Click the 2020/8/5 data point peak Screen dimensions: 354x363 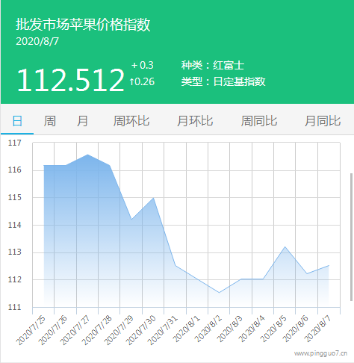pos(285,246)
